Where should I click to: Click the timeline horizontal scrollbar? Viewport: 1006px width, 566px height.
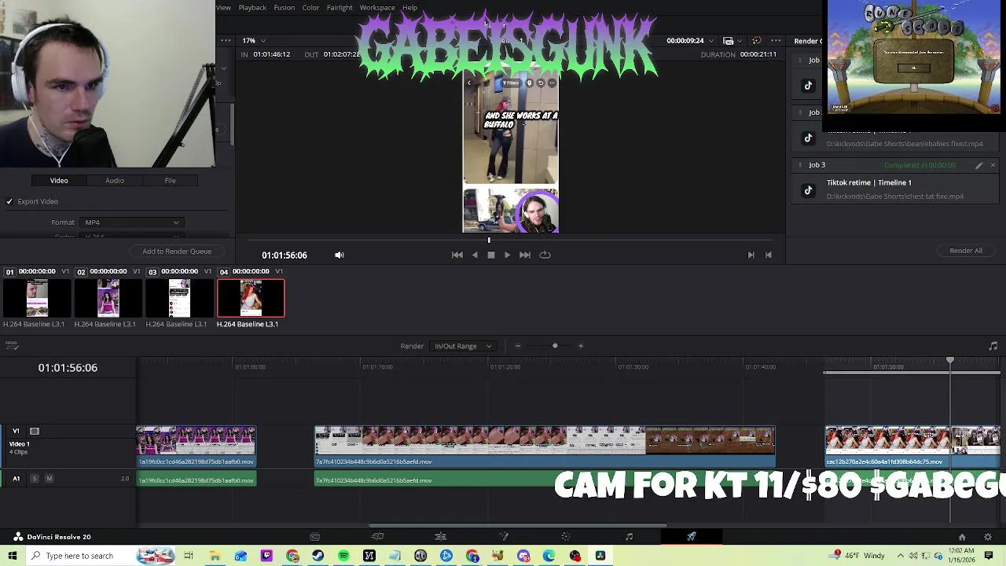pos(517,525)
